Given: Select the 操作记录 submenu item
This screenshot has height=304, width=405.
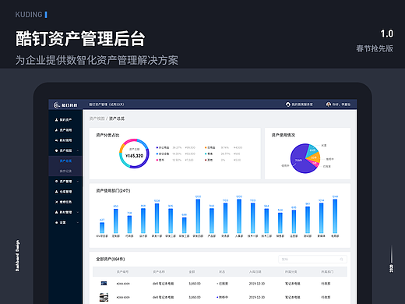Looking at the screenshot, I should tap(65, 171).
